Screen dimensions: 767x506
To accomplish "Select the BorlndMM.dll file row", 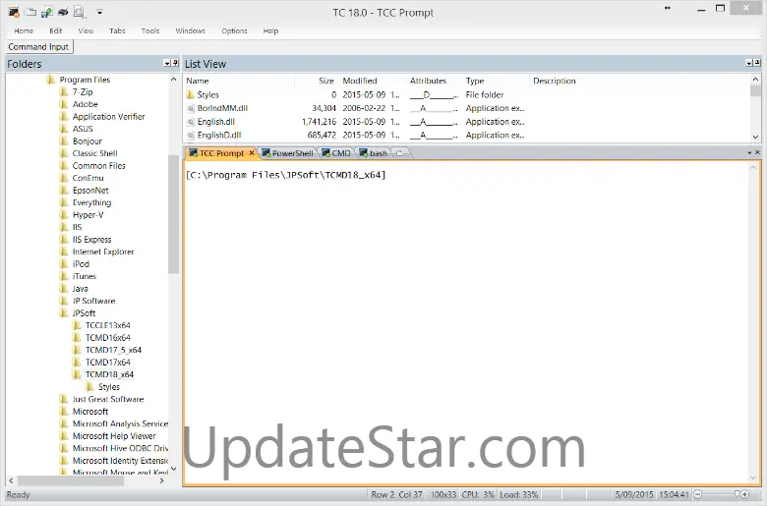I will tap(222, 108).
